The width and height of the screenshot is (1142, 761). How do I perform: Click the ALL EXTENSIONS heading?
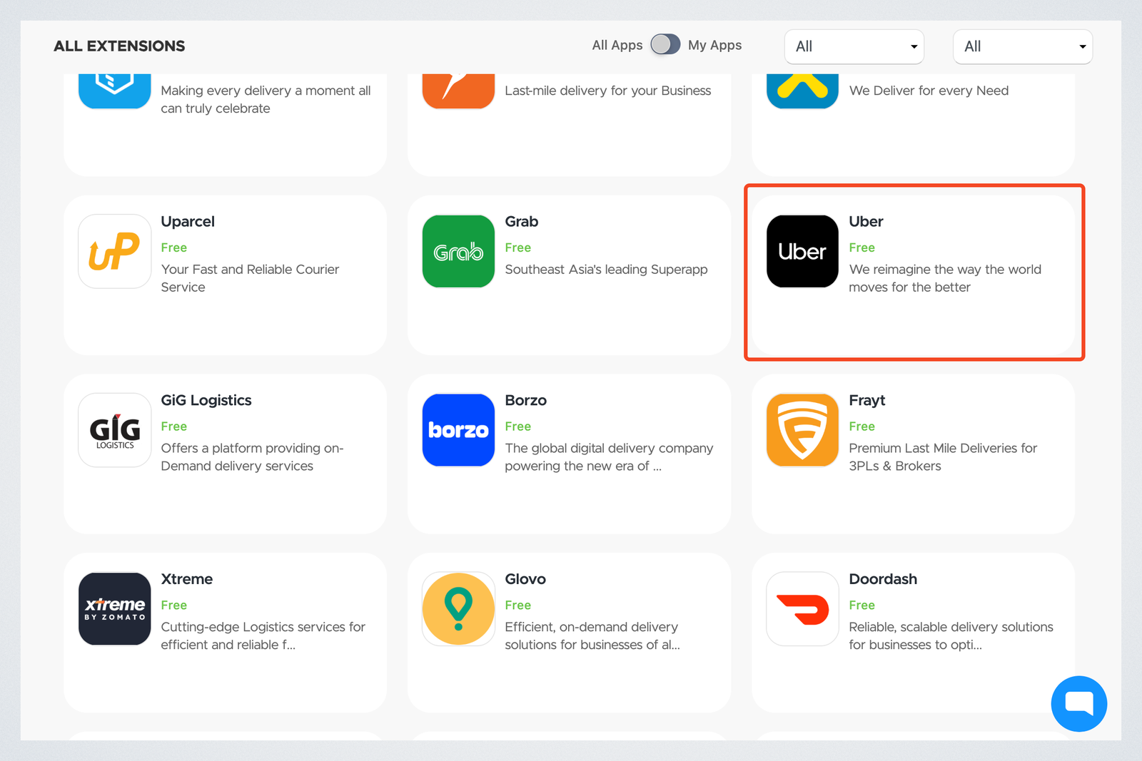tap(119, 46)
